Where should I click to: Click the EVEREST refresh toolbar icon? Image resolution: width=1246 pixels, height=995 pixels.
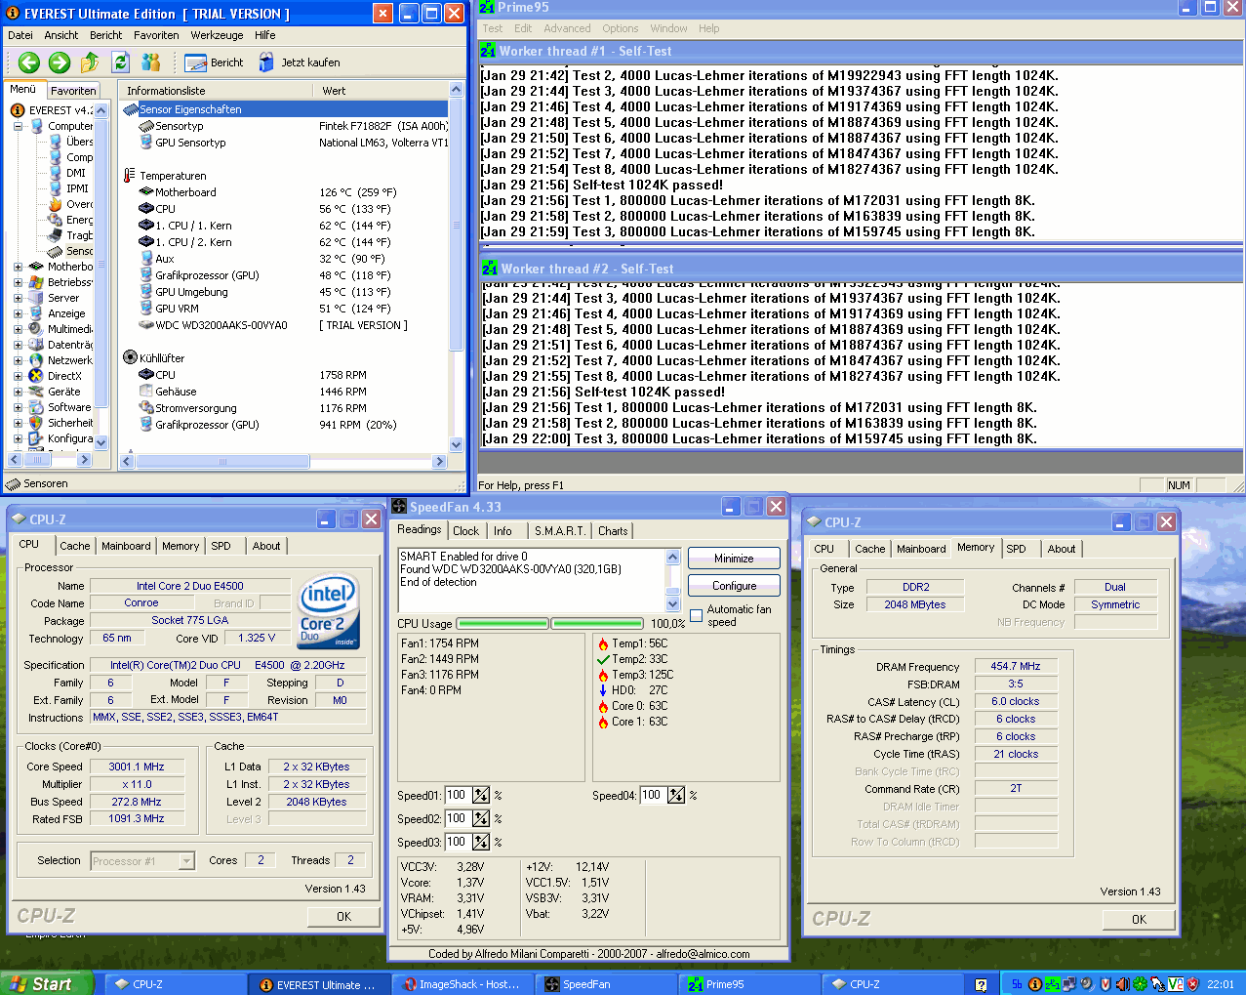pyautogui.click(x=120, y=62)
